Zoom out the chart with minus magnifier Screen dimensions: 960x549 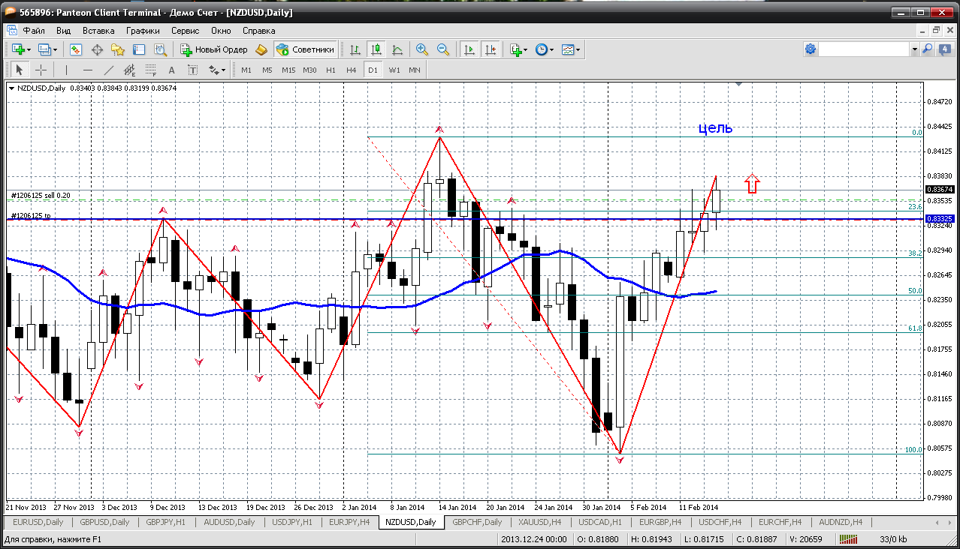point(443,49)
